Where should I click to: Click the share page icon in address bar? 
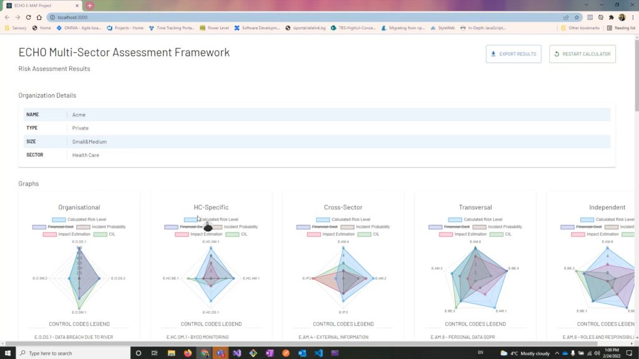(x=566, y=17)
